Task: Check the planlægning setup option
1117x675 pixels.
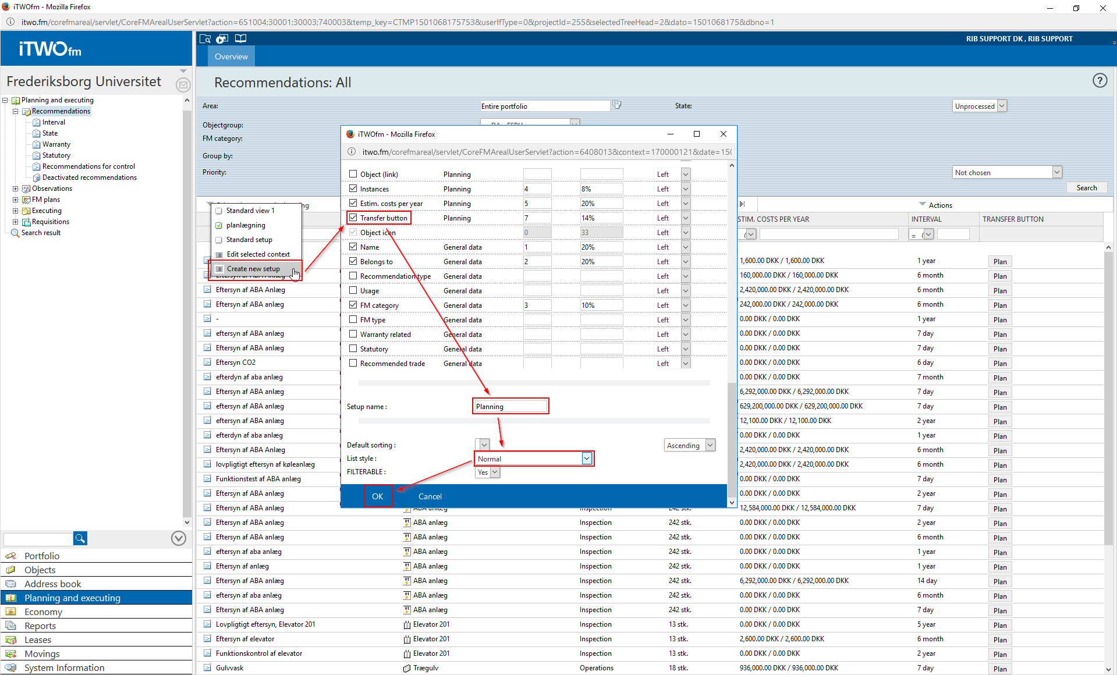Action: (x=219, y=225)
